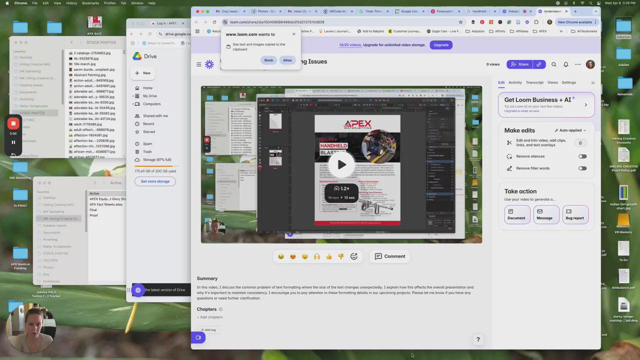React with the thumbs down emoji
The width and height of the screenshot is (640, 360).
pyautogui.click(x=340, y=256)
